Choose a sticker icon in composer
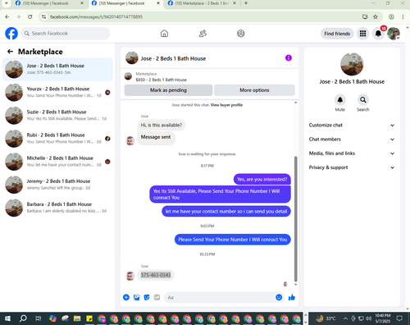Viewport: 410px width, 325px height. 147,297
